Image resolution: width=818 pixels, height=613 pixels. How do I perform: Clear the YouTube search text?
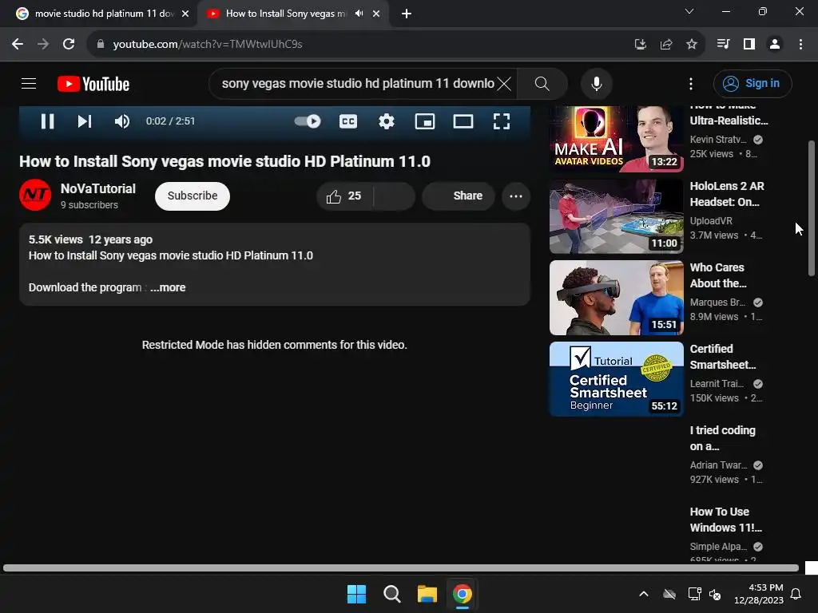click(504, 83)
